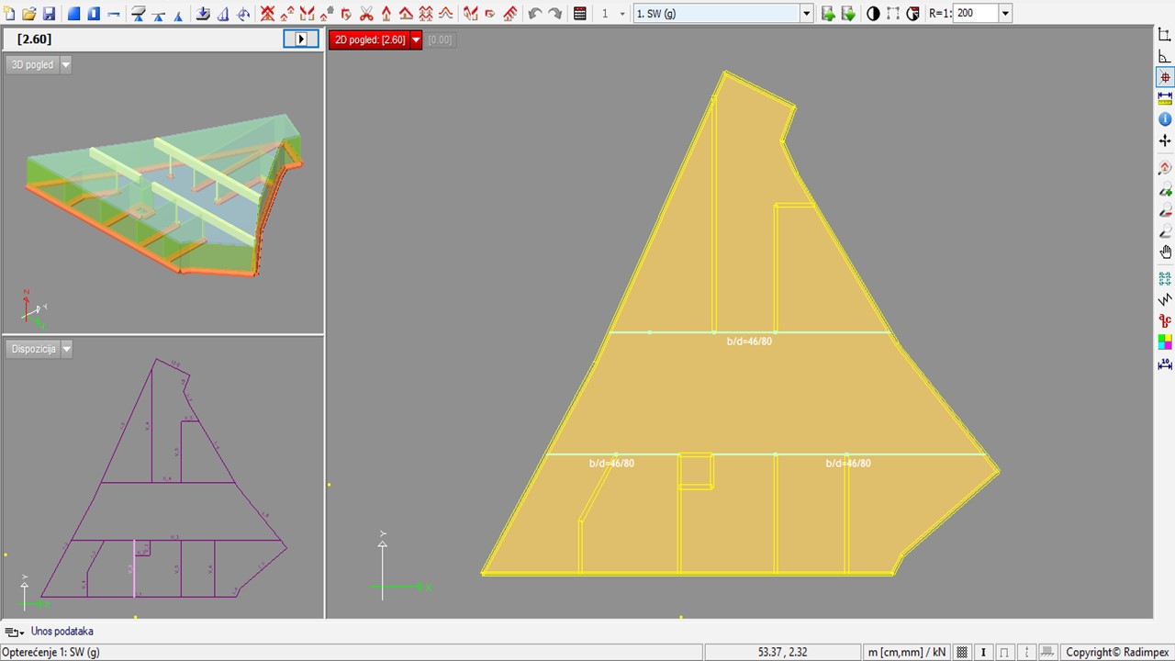The image size is (1175, 661).
Task: Switch to the 2D pogled [2.60] tab
Action: click(x=369, y=39)
